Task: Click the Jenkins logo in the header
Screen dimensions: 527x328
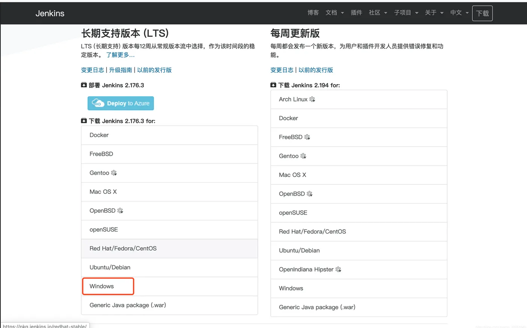Action: click(x=50, y=14)
